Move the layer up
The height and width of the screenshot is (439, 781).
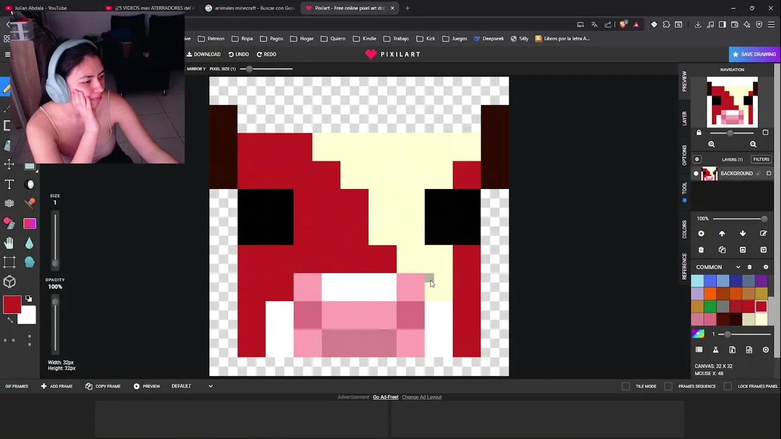(x=722, y=234)
